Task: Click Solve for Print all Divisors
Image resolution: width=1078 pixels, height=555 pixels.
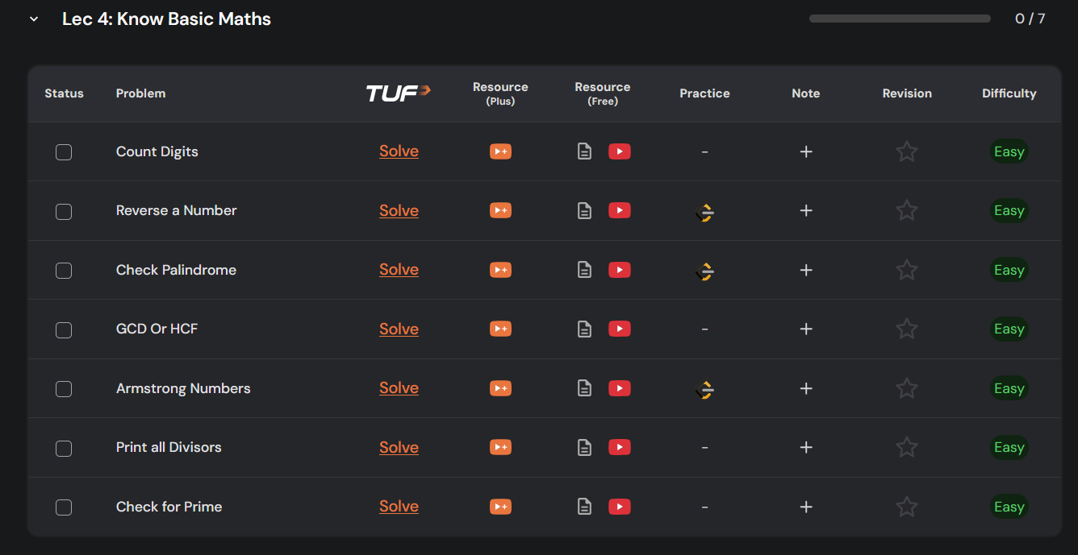Action: pyautogui.click(x=399, y=447)
